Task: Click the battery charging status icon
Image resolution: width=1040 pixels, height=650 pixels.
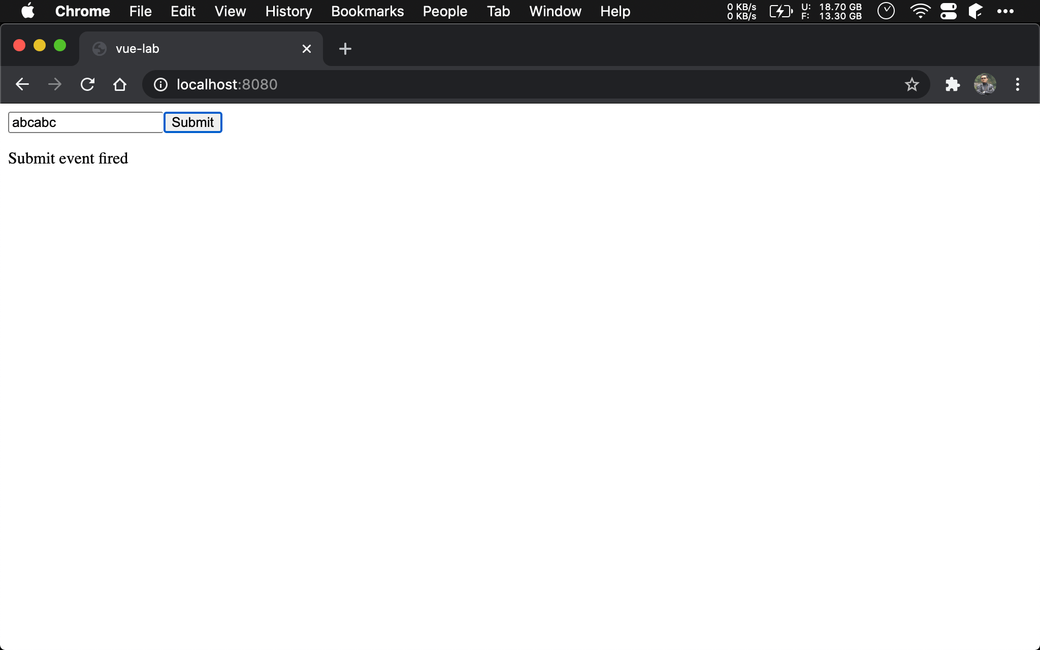Action: coord(781,11)
